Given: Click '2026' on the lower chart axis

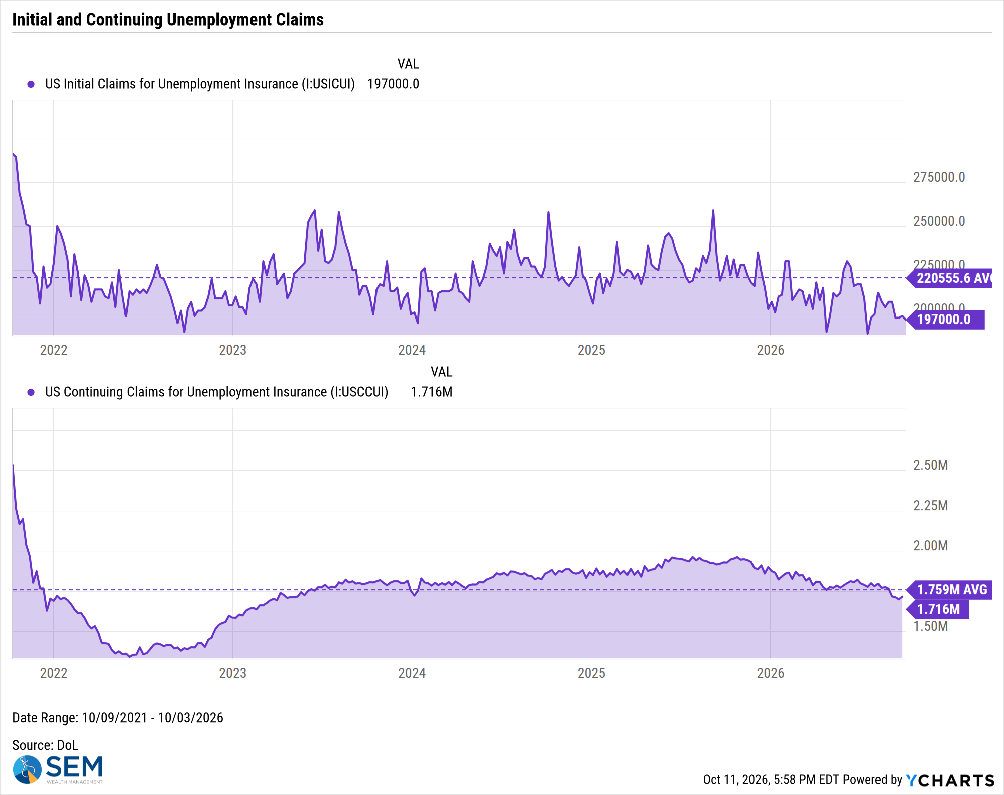Looking at the screenshot, I should click(771, 673).
